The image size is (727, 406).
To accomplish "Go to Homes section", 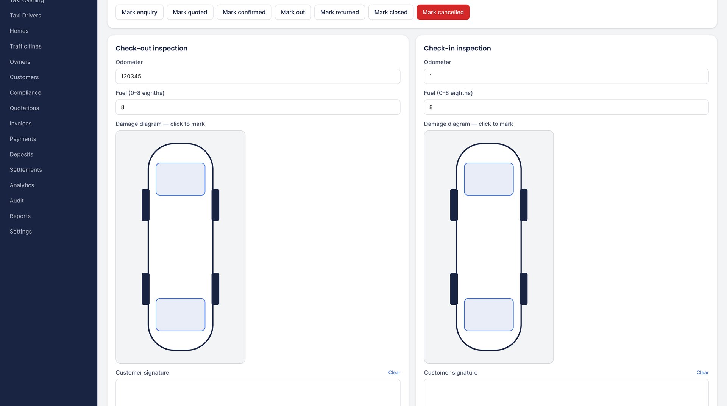I will coord(19,31).
